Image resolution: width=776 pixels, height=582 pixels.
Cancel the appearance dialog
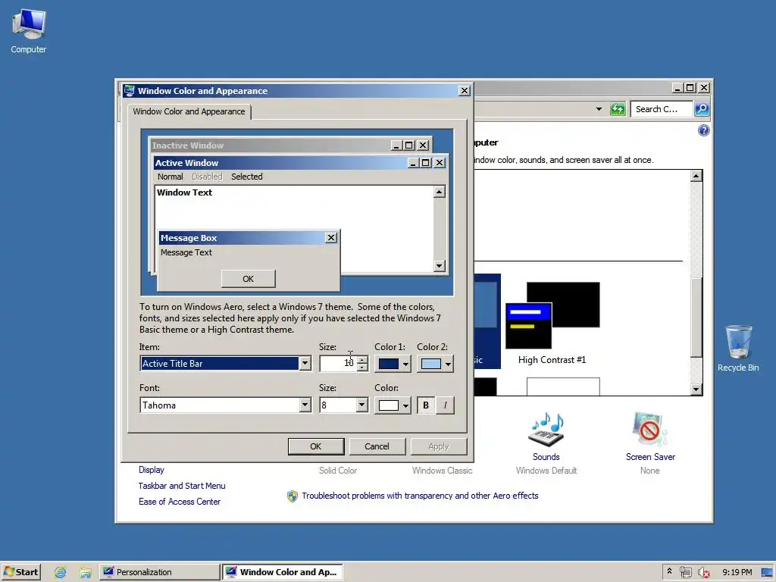[377, 446]
